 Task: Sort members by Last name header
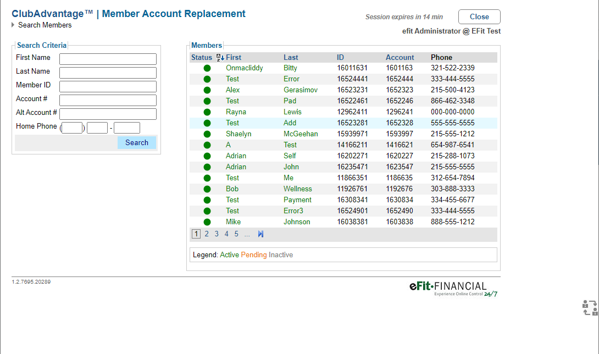(x=291, y=57)
